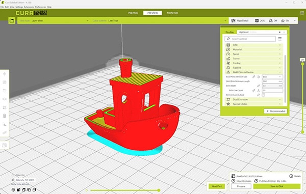Click the pencil edit icon beside model name

13,180
